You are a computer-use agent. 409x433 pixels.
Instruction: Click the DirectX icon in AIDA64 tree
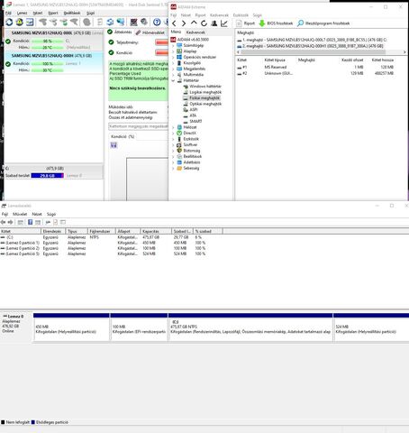click(x=179, y=133)
